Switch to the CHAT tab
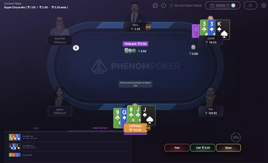The height and width of the screenshot is (163, 268). [x=36, y=128]
